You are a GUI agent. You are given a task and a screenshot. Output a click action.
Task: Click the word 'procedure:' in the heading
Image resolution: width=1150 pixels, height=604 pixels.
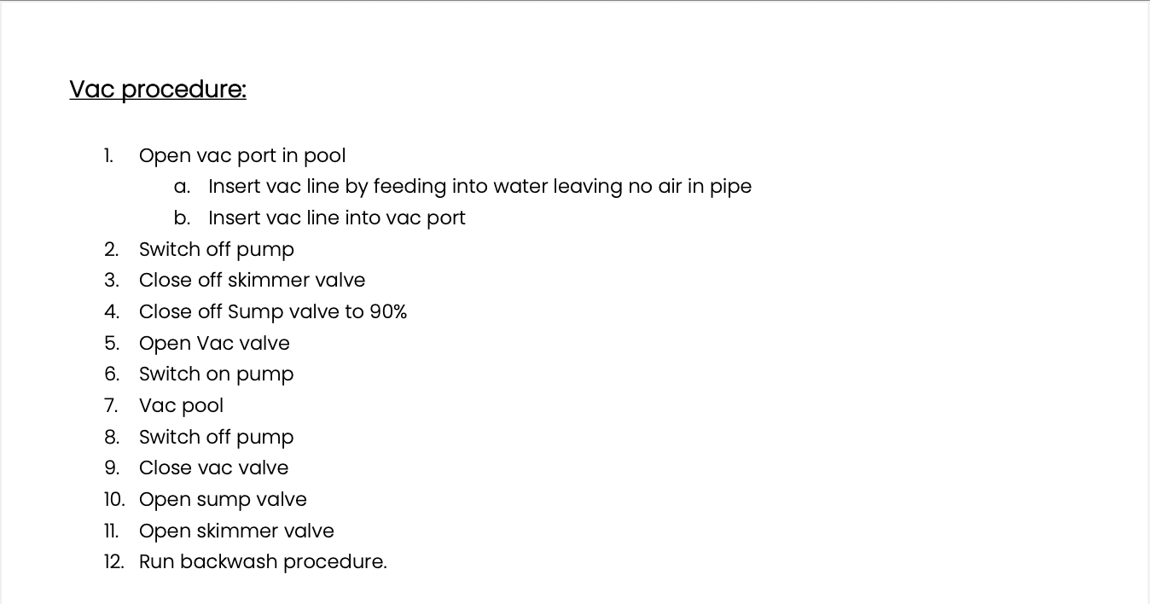(x=184, y=90)
